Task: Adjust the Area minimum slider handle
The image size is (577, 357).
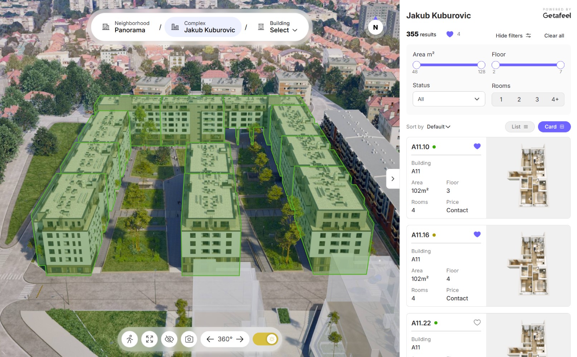Action: (x=416, y=65)
